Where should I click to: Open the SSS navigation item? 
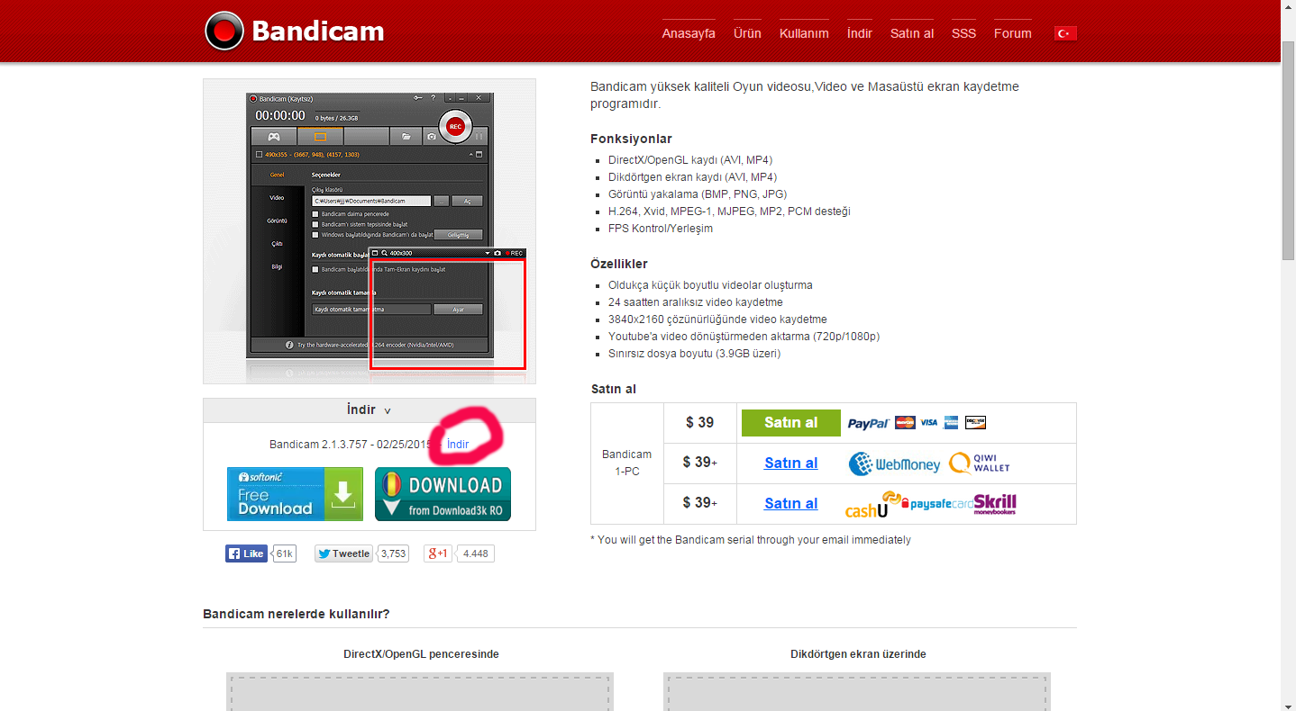[x=963, y=33]
